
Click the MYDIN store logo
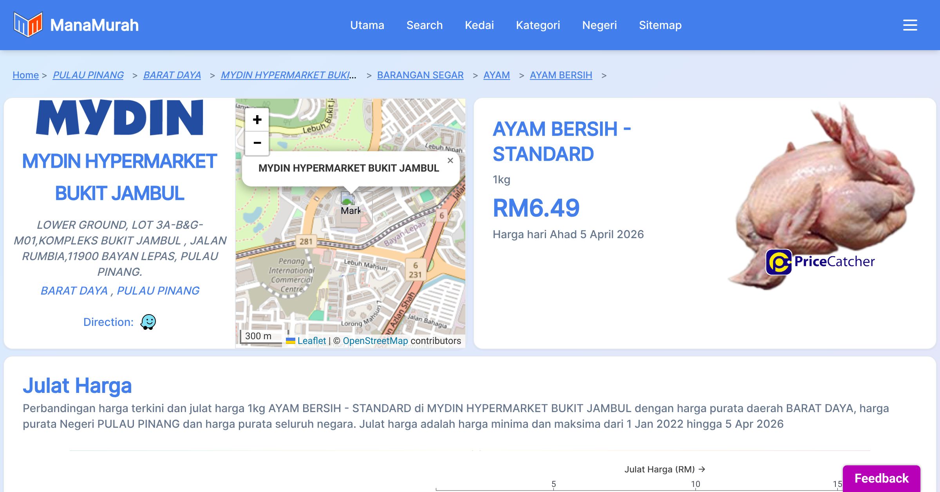(x=119, y=118)
